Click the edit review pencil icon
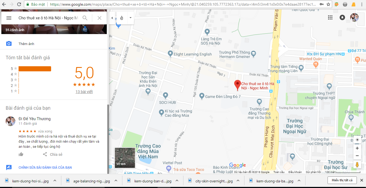 pos(9,168)
